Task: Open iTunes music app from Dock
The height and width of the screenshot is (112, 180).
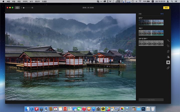Action: click(x=84, y=109)
